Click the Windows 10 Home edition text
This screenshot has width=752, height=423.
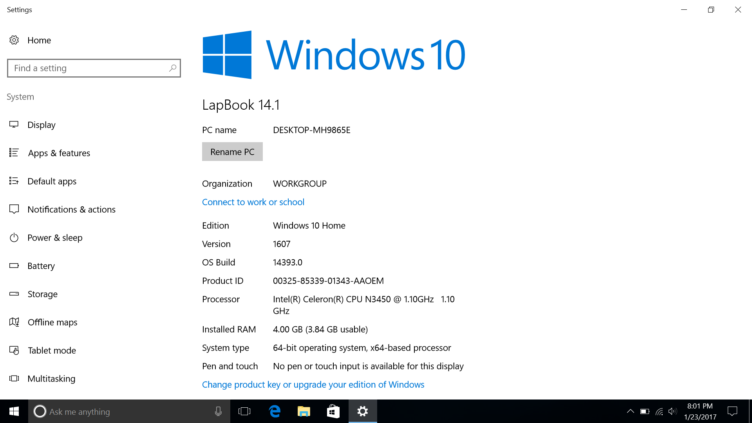(x=309, y=226)
